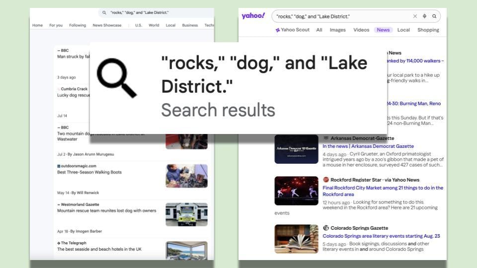Open Yahoo Scout tab
Viewport: 477px width, 268px height.
(292, 30)
